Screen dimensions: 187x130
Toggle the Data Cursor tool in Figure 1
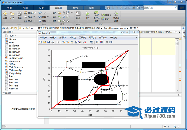(x=80, y=42)
